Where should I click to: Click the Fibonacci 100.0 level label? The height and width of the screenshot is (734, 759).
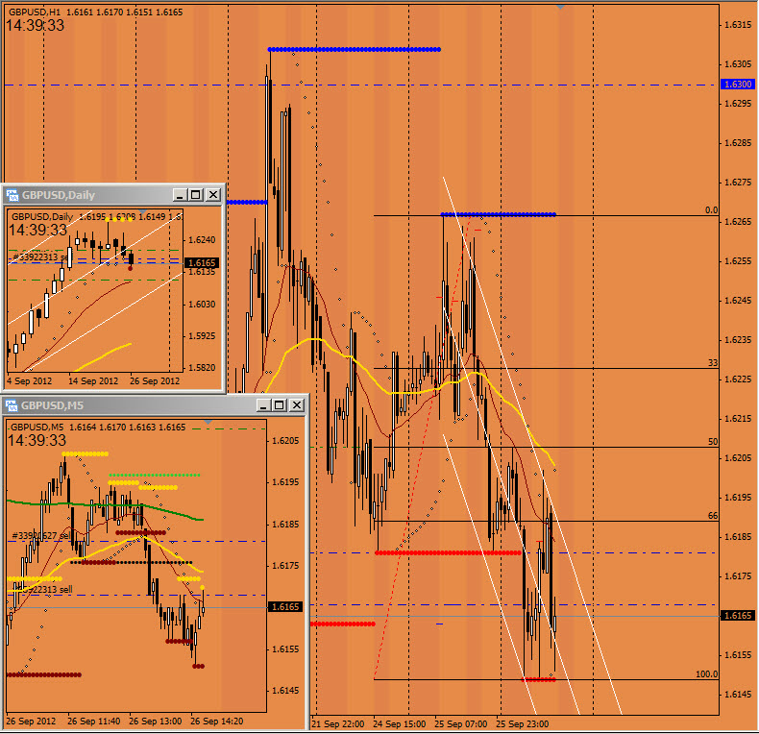(x=706, y=674)
